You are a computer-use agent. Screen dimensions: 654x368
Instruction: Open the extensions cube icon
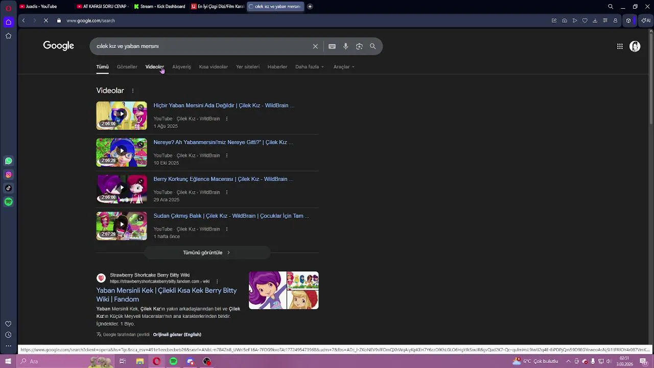pos(628,20)
